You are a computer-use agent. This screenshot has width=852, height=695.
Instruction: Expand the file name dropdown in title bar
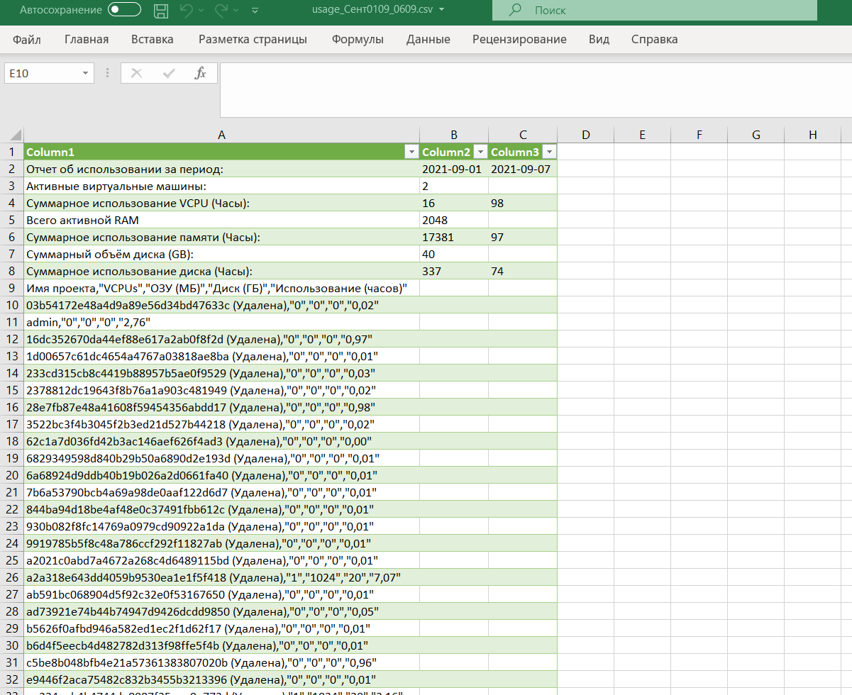point(442,11)
